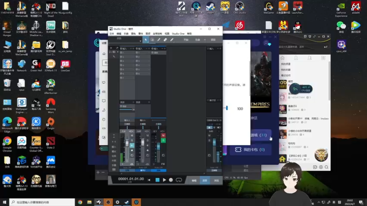This screenshot has height=206, width=367.
Task: Click the 游戏 (33) button
Action: click(x=258, y=135)
